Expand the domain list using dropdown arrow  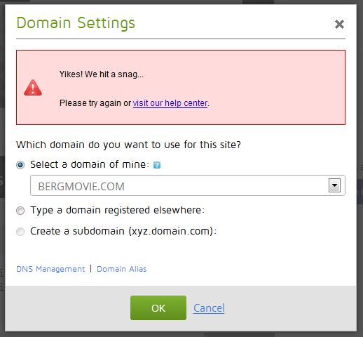click(334, 185)
